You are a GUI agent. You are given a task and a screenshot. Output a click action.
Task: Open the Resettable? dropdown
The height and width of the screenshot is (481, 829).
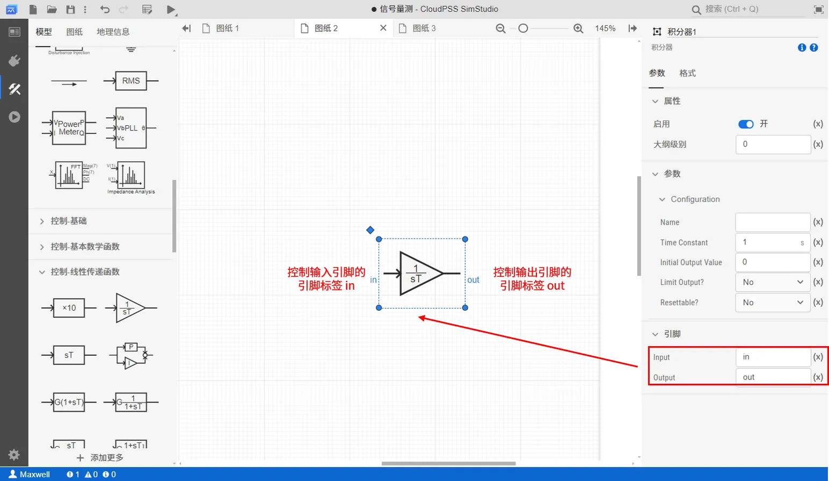[773, 303]
